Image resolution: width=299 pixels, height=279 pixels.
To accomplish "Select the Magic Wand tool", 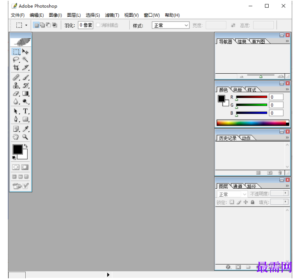I will click(25, 60).
